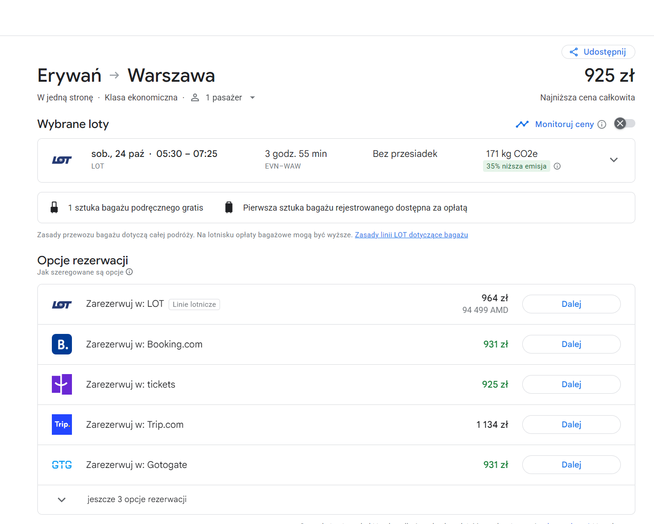The width and height of the screenshot is (654, 524).
Task: Click the 171 kg CO2e emissions text
Action: pos(512,154)
